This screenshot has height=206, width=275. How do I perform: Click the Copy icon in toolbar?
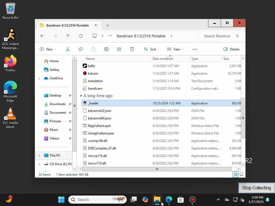click(81, 49)
